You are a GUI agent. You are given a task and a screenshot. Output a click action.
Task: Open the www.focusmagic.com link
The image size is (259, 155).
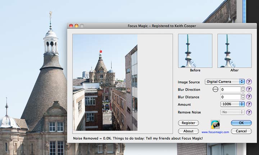(x=215, y=132)
